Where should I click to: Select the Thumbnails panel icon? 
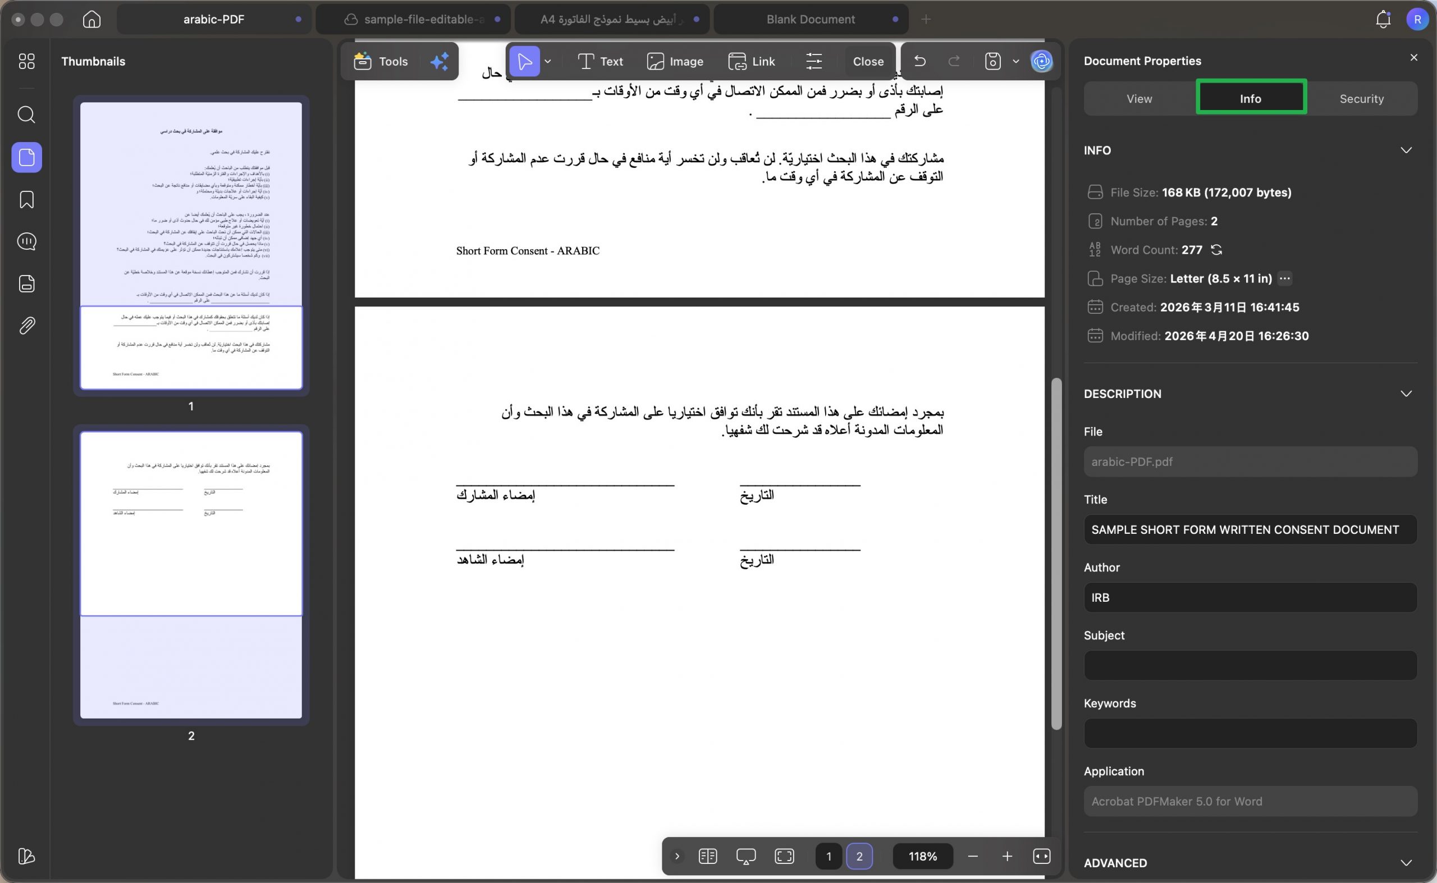[27, 157]
